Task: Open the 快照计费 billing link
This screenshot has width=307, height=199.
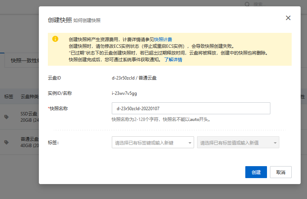Action: [x=163, y=40]
